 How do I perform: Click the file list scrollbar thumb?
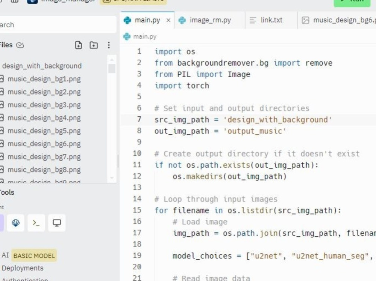click(x=112, y=68)
